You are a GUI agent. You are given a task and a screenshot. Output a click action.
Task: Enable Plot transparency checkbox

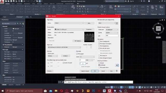(x=99, y=46)
